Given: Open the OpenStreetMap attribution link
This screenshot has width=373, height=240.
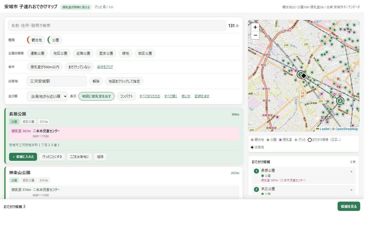Looking at the screenshot, I should 347,129.
